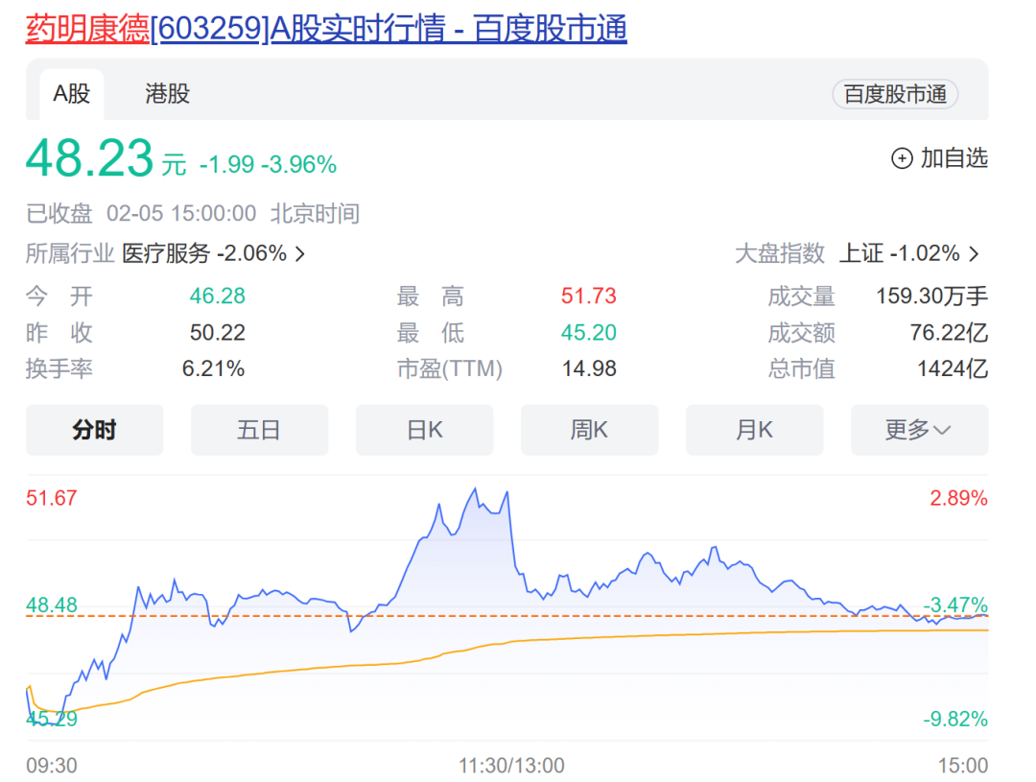Select the 月K chart tab

[755, 430]
